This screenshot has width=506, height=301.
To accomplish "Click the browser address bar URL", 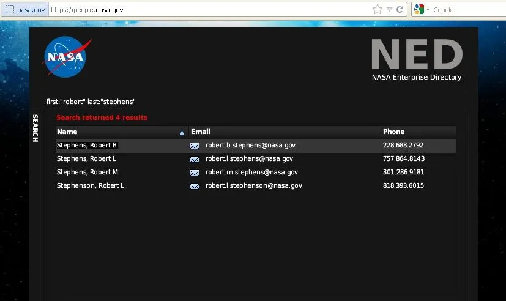I will point(208,10).
